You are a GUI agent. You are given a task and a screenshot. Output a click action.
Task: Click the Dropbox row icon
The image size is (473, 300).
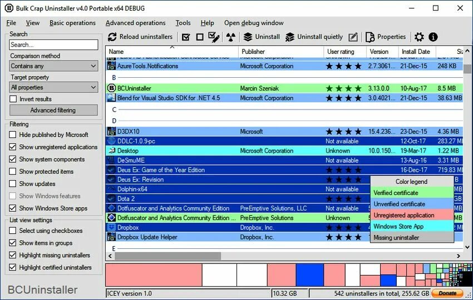pos(112,227)
